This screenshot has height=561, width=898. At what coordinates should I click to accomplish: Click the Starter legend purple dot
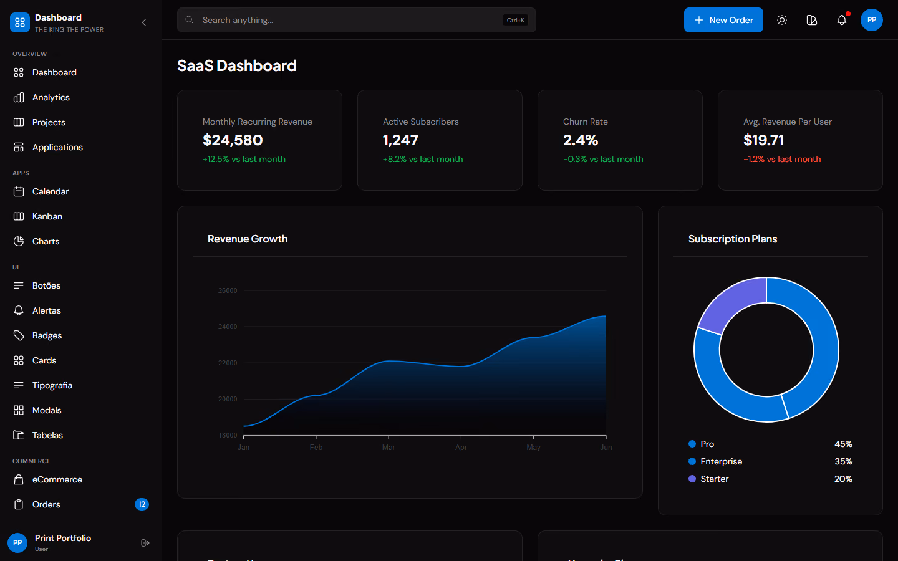point(692,479)
